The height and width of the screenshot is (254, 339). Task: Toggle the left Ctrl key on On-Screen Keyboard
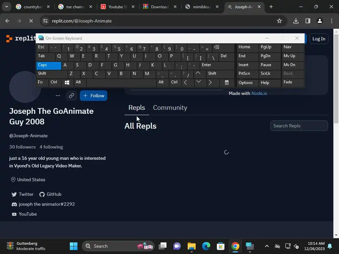coord(55,82)
